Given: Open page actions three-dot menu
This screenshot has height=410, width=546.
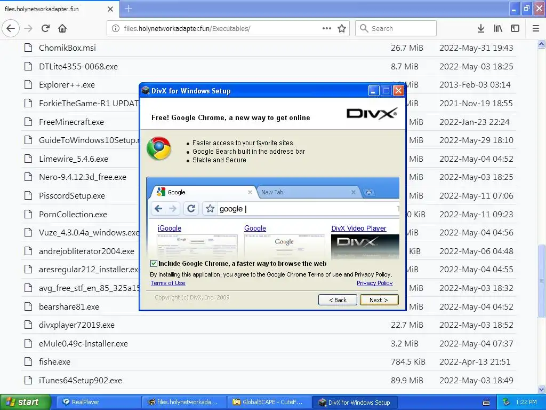Looking at the screenshot, I should [327, 28].
